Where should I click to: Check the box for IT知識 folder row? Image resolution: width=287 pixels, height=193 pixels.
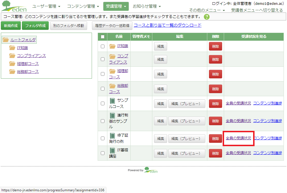point(102,47)
